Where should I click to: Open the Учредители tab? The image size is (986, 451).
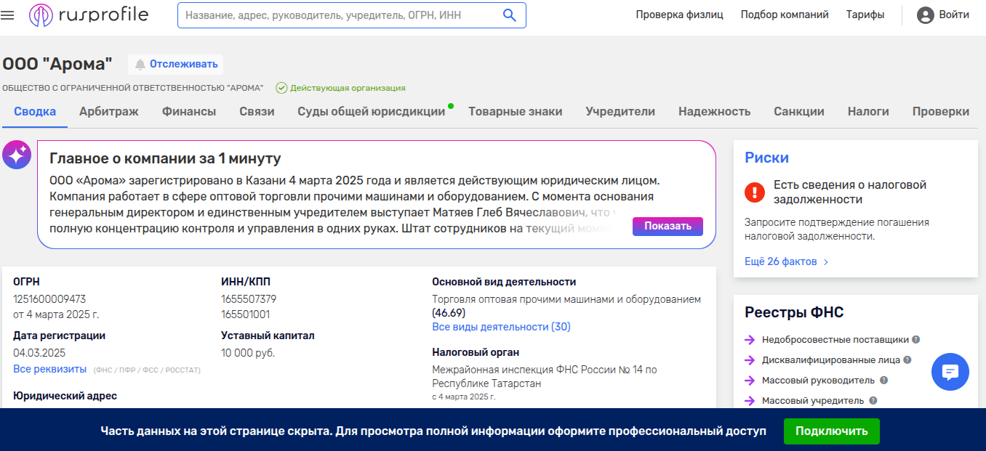(620, 111)
